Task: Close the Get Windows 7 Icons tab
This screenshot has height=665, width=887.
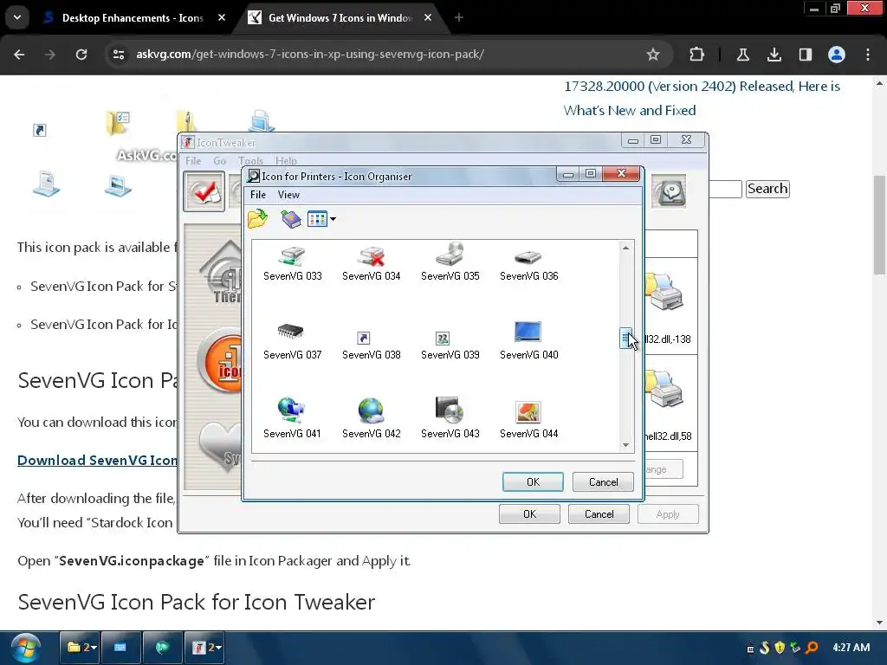Action: click(x=428, y=17)
